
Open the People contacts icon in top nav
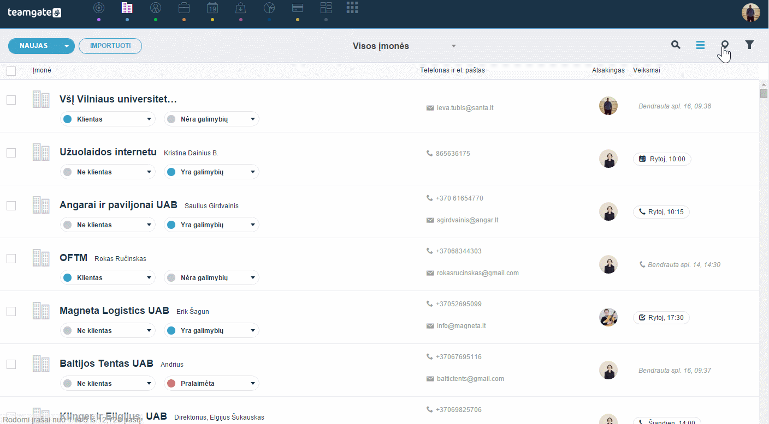click(156, 8)
